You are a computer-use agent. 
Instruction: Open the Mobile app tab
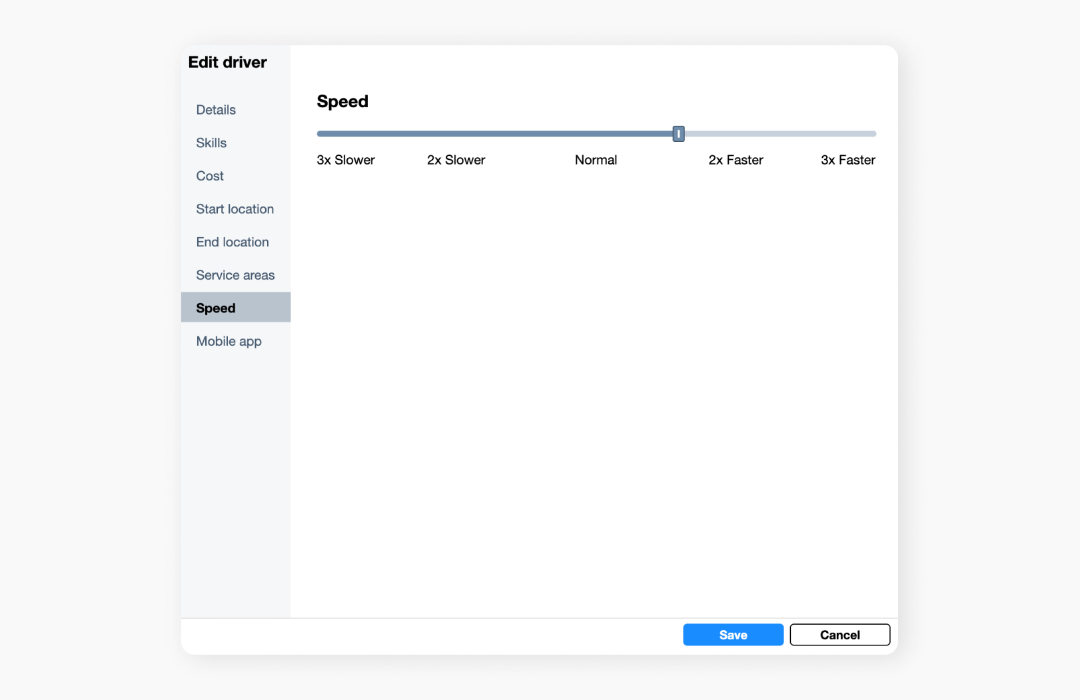coord(229,341)
